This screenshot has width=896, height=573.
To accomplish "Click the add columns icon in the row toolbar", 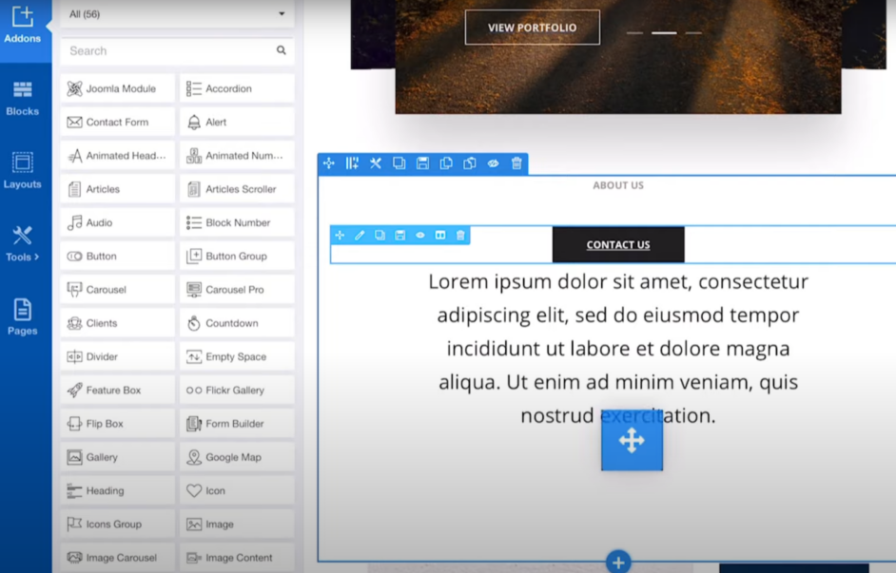I will coord(352,163).
